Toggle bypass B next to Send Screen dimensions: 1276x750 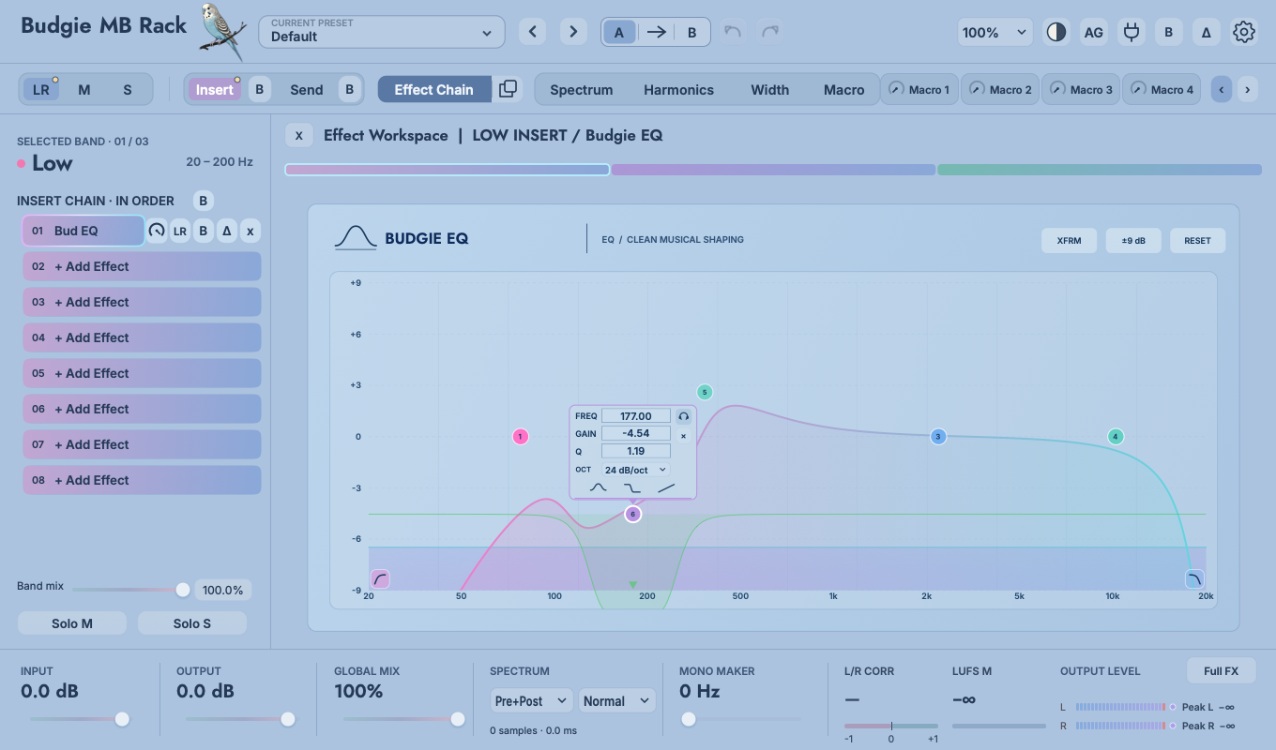click(349, 89)
